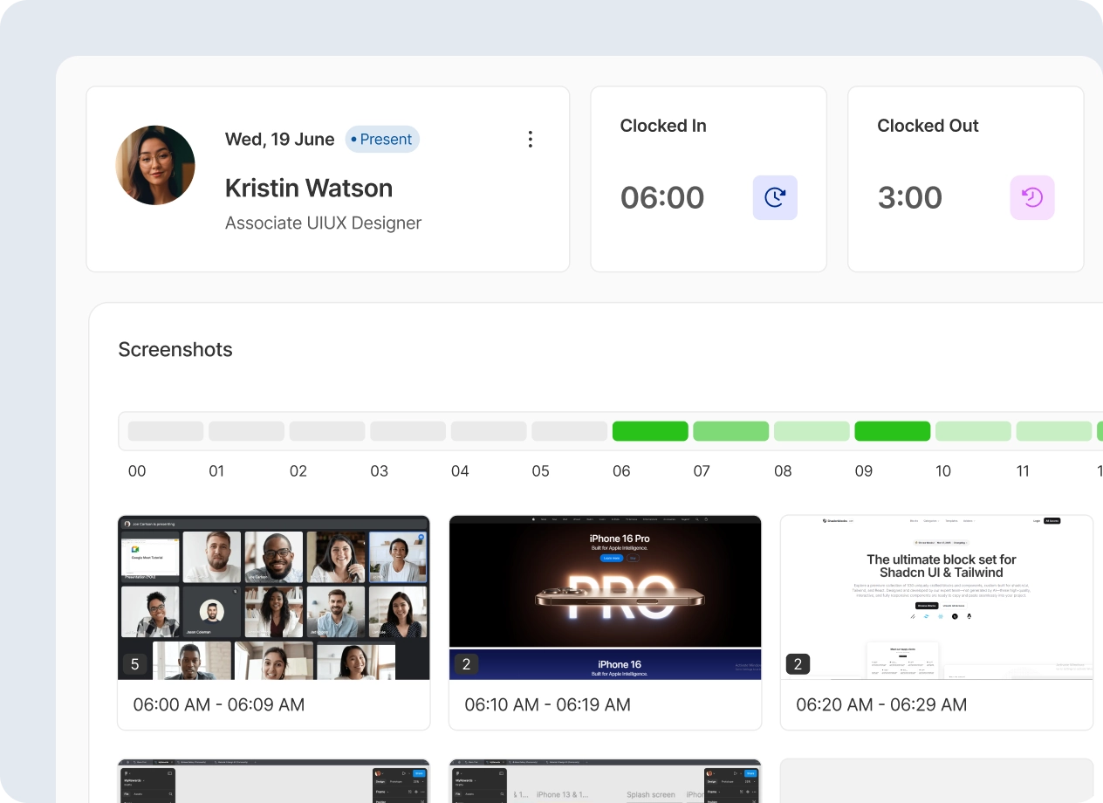1103x803 pixels.
Task: Click the pink history icon beside 3:00
Action: tap(1032, 197)
